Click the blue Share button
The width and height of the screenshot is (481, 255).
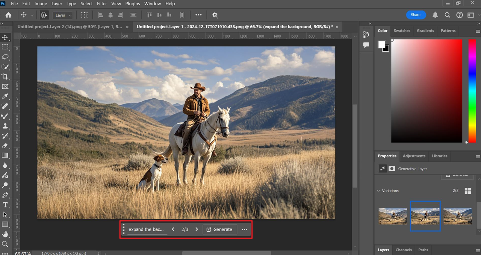point(416,15)
